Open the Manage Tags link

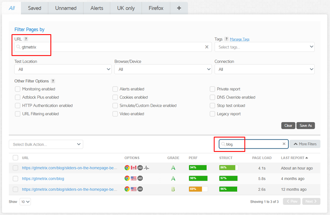coord(239,39)
